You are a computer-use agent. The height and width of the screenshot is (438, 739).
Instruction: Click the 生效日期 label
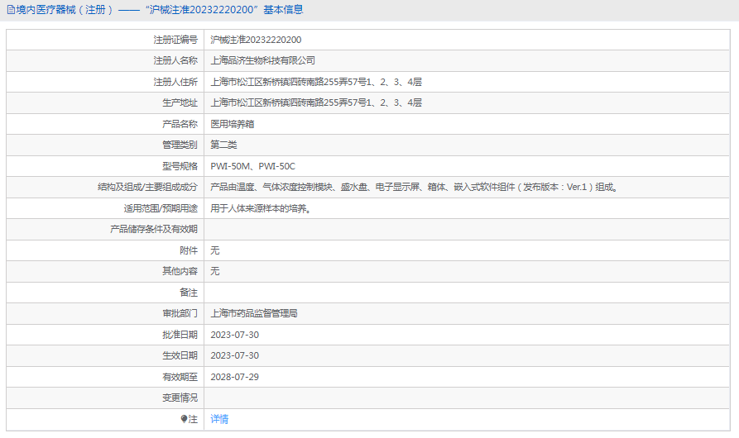point(180,355)
